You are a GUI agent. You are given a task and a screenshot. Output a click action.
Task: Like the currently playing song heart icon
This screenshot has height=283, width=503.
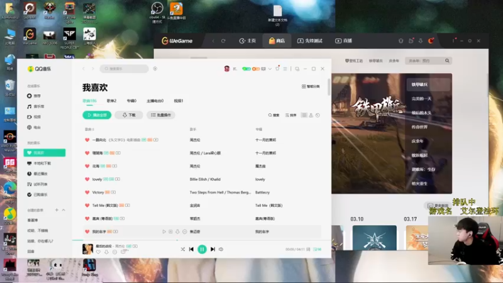(x=98, y=252)
